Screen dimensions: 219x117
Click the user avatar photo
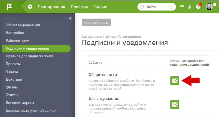click(209, 6)
